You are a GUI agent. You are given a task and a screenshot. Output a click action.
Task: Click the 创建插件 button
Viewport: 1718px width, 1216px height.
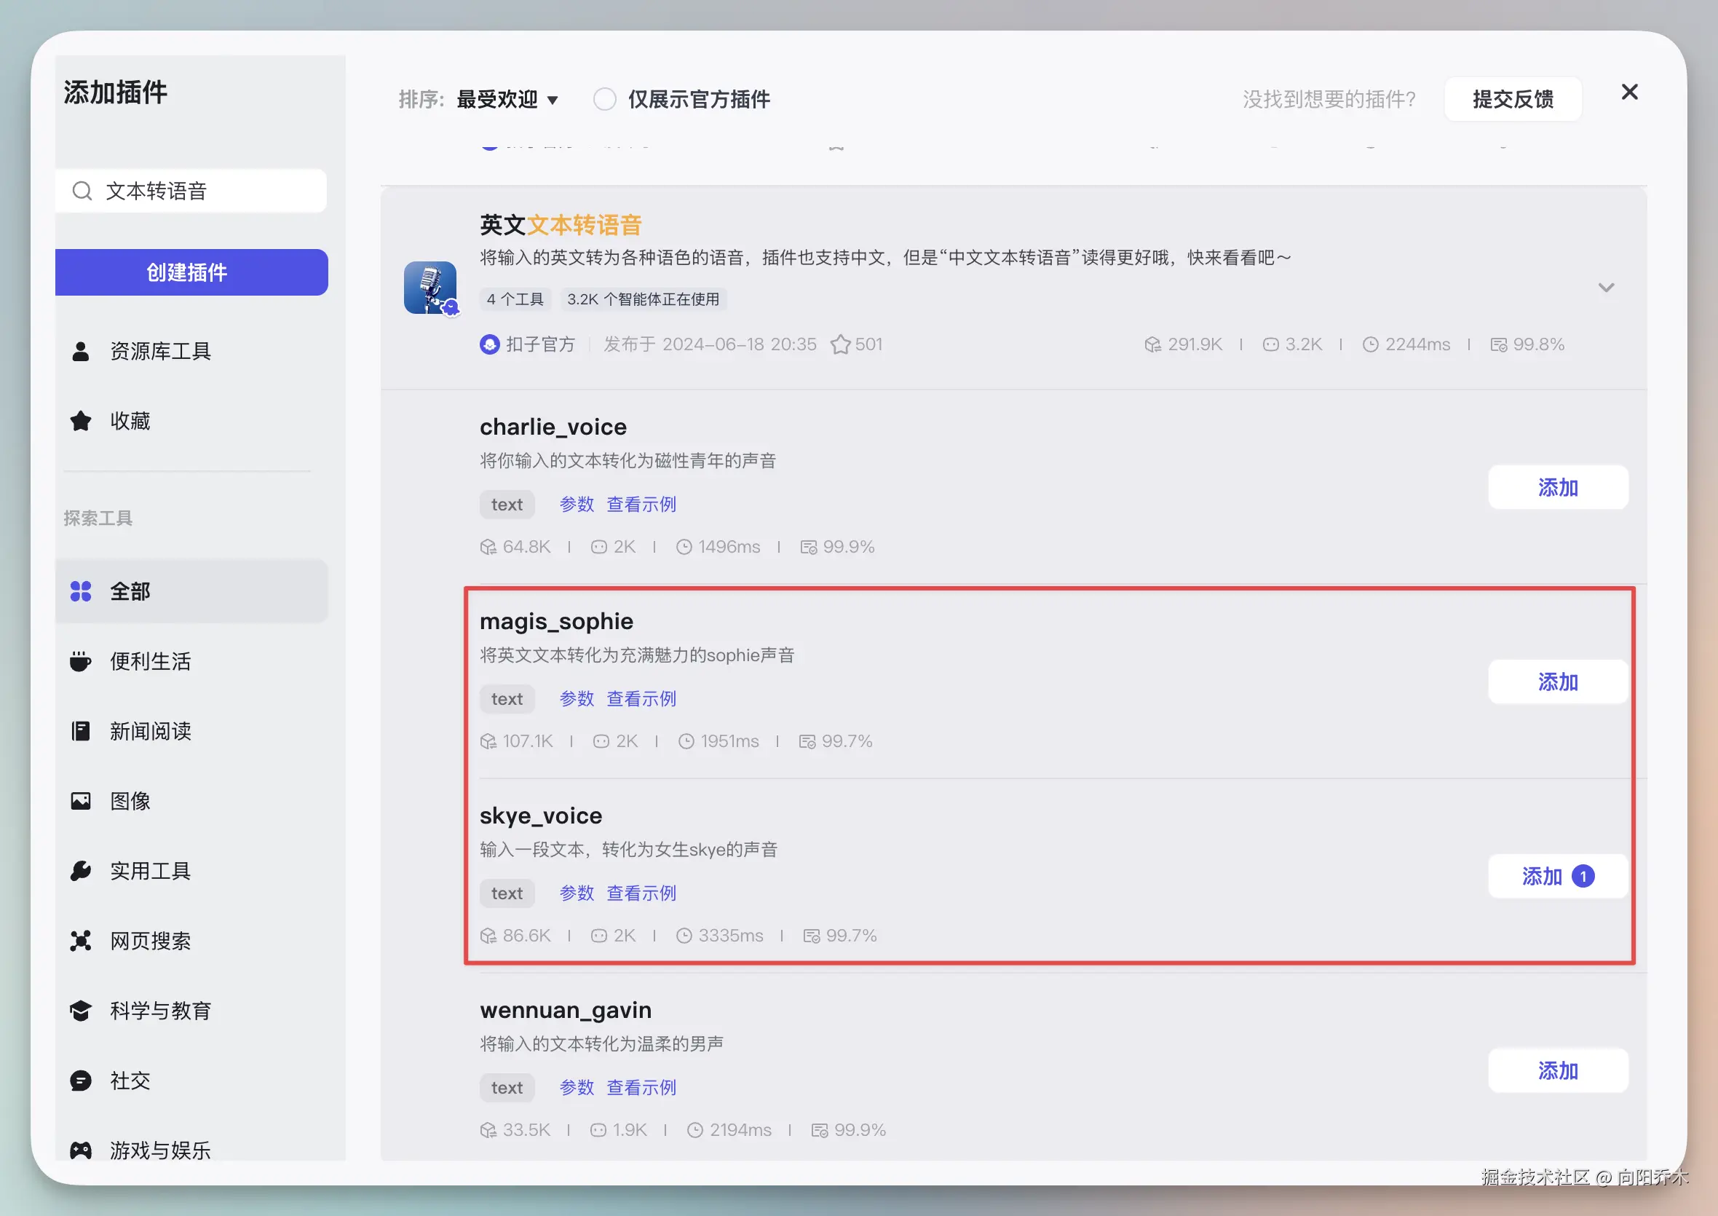click(191, 272)
